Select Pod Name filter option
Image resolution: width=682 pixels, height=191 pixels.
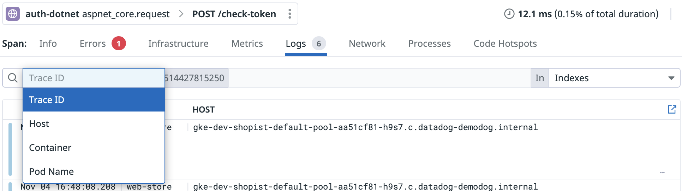click(94, 172)
